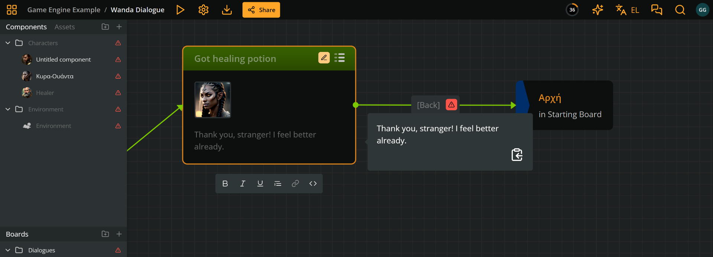
Task: Click the download/export icon
Action: [x=227, y=10]
